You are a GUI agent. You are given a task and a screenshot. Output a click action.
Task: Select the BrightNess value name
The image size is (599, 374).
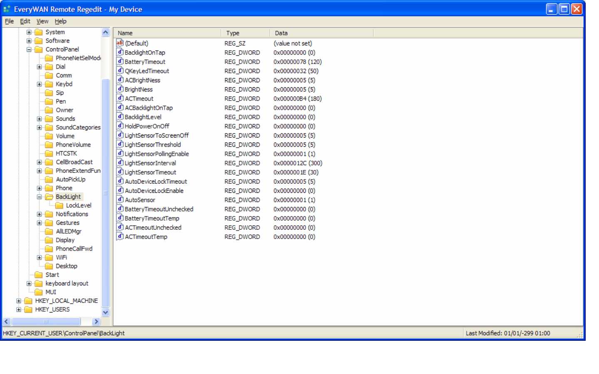pos(139,89)
